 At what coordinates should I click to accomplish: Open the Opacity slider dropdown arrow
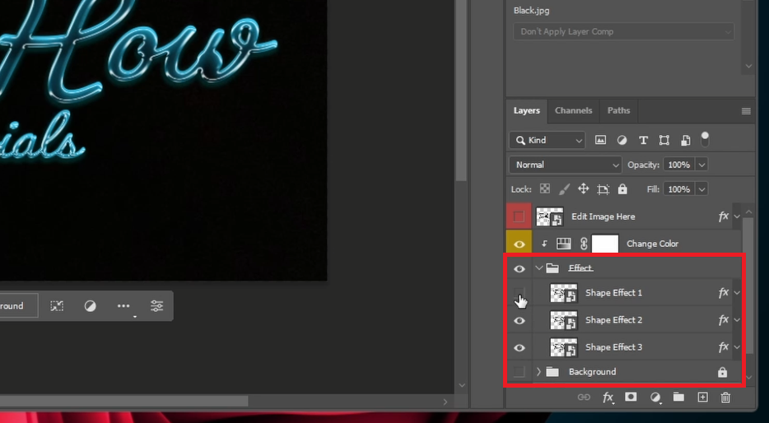click(701, 165)
